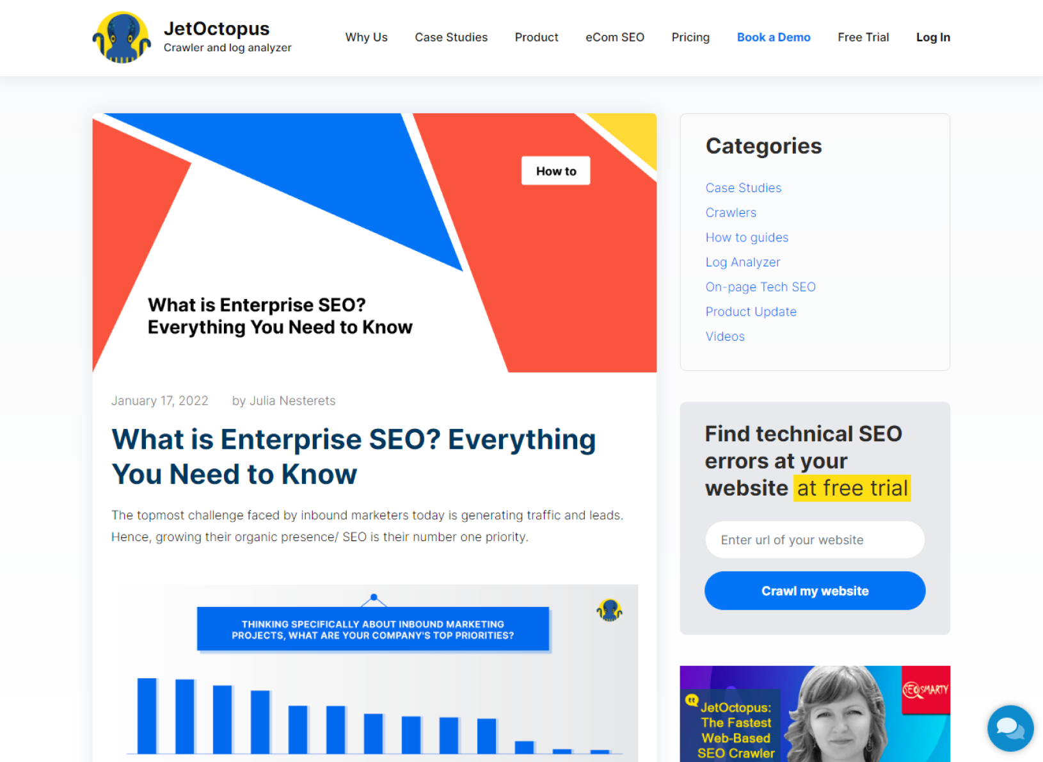
Task: Open the SEO Crawler video thumbnail
Action: 814,713
